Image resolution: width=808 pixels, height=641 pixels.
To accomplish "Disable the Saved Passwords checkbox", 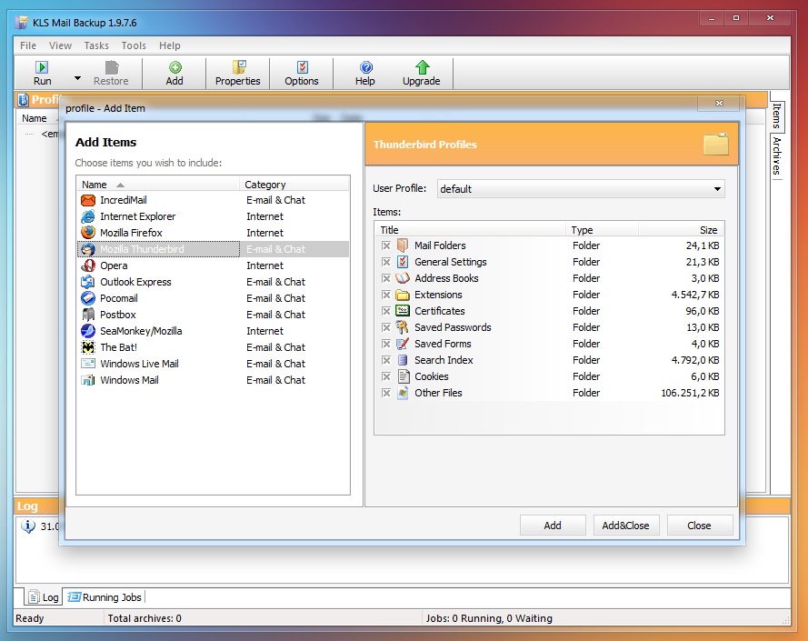I will 386,327.
